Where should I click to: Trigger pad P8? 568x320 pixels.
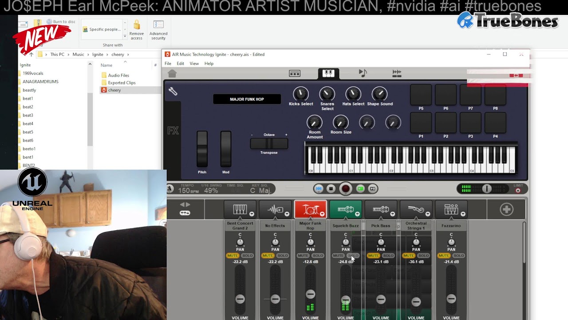click(x=495, y=94)
